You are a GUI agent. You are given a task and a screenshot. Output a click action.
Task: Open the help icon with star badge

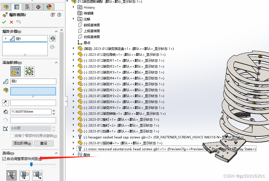click(x=53, y=15)
